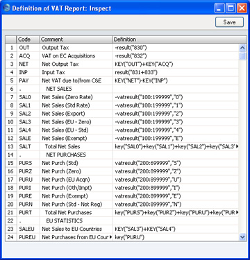The image size is (250, 260).
Task: Click the scrollbar down arrow
Action: pyautogui.click(x=242, y=237)
